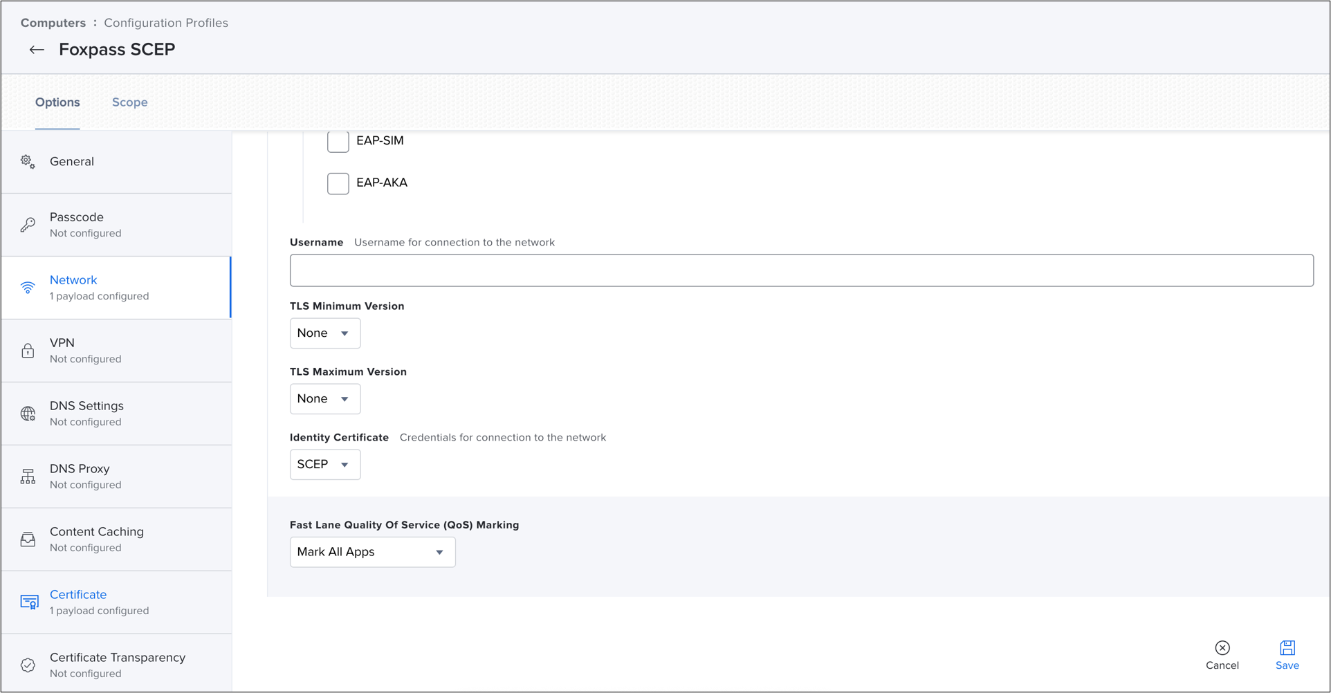This screenshot has width=1331, height=693.
Task: Click the 'Credentials for connection to the network' hint
Action: pyautogui.click(x=503, y=438)
